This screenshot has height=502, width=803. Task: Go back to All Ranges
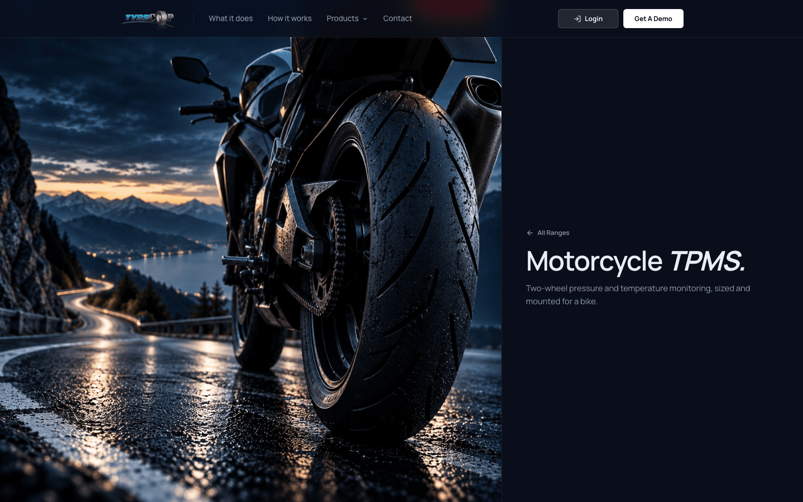[548, 233]
